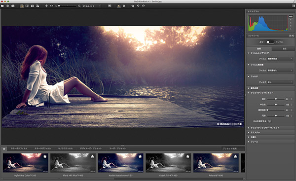This screenshot has width=296, height=181.
Task: Click the right icon in the control panel header
Action: tap(293, 36)
